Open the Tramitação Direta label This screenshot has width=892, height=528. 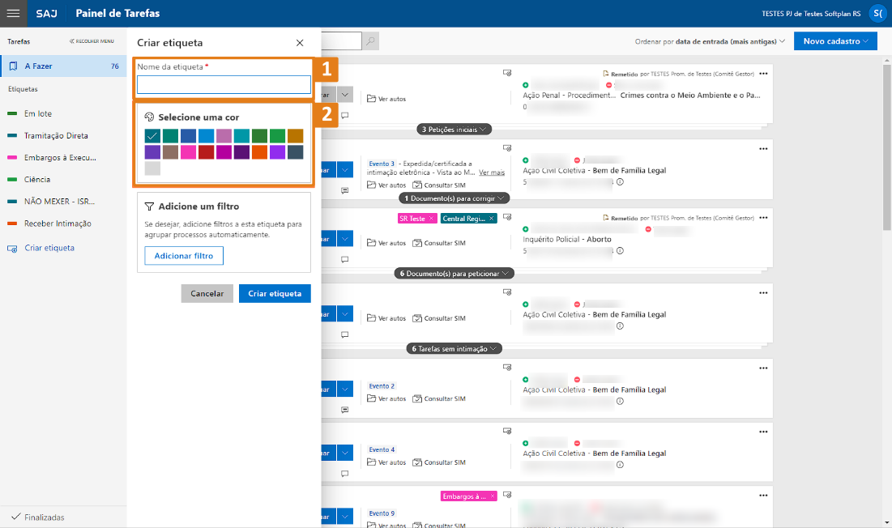point(55,136)
